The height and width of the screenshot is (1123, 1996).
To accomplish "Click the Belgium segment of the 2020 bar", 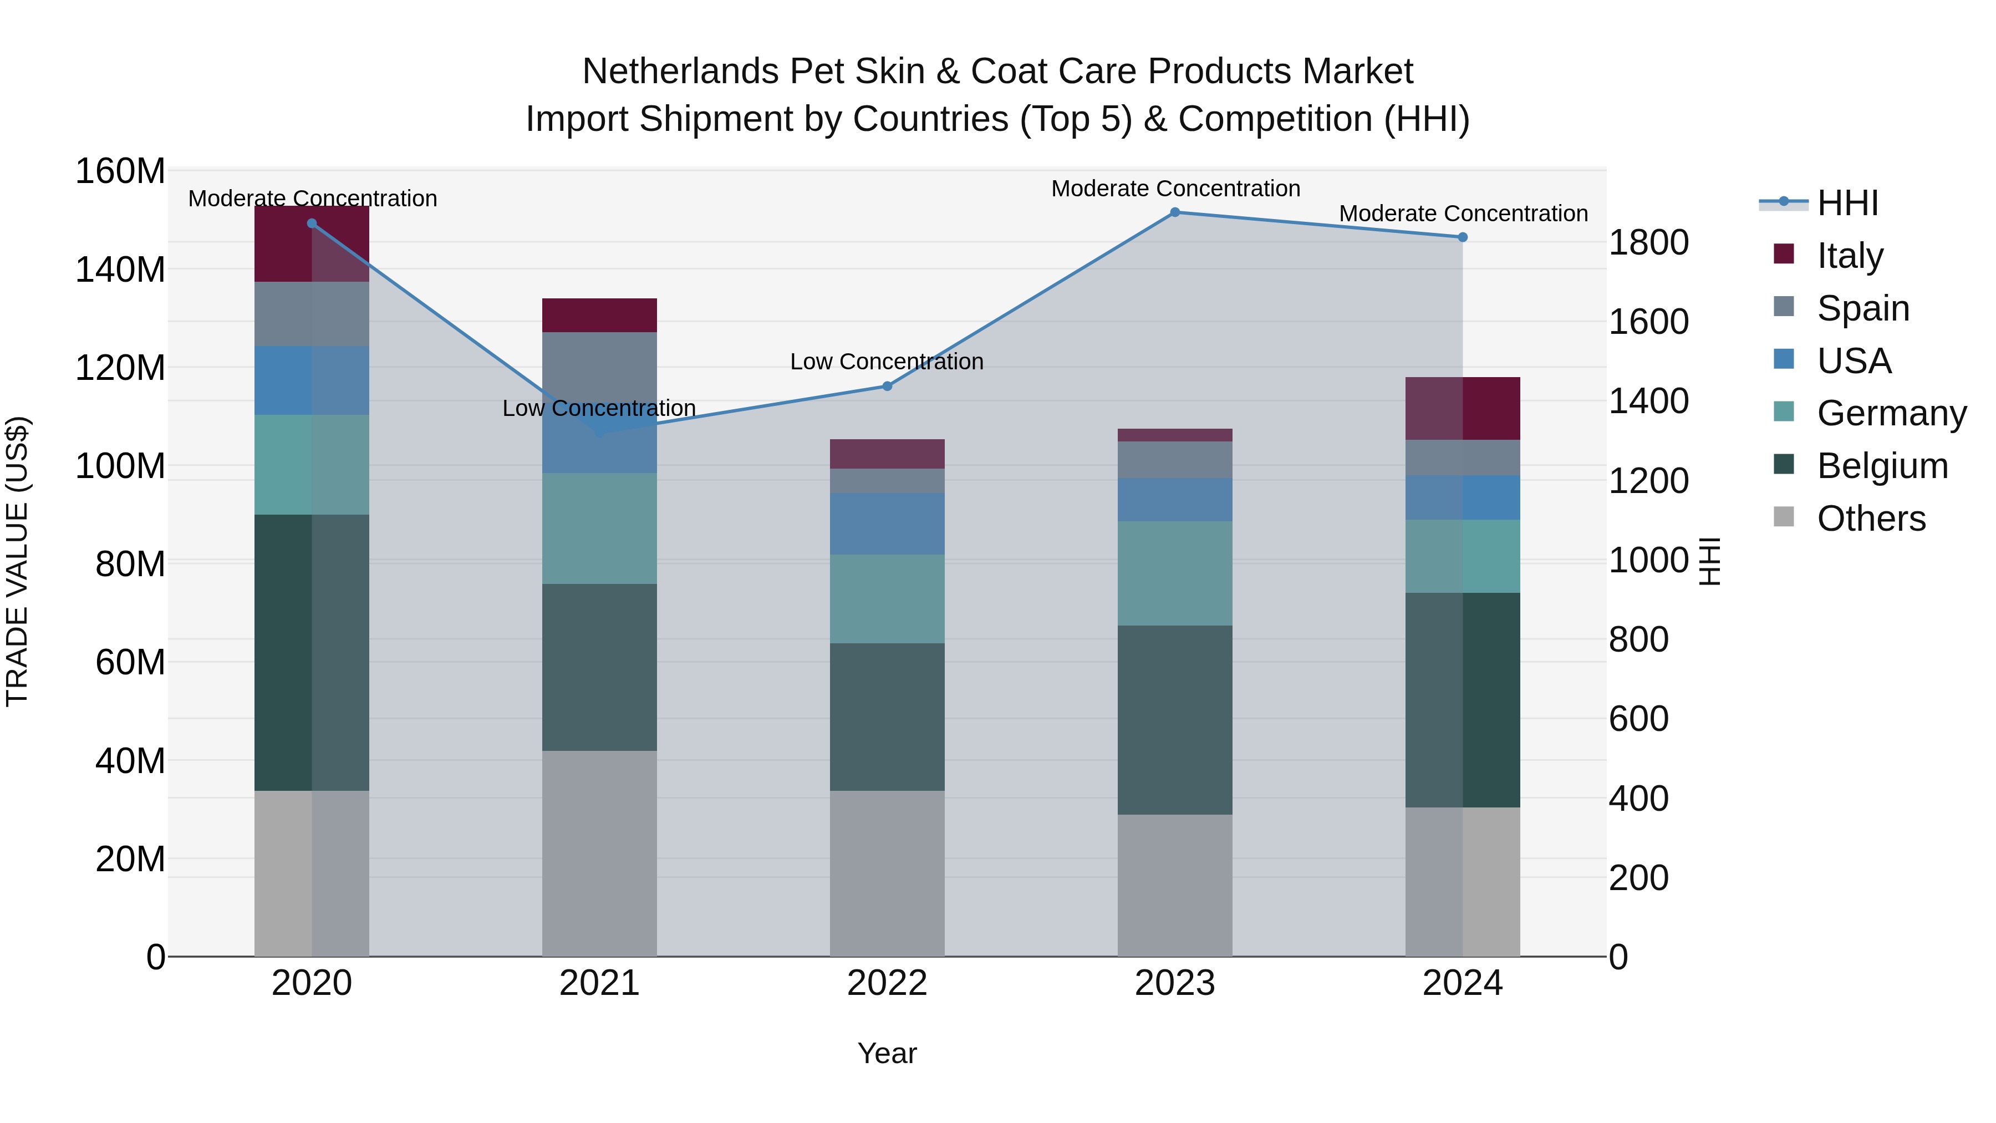I will coord(312,653).
